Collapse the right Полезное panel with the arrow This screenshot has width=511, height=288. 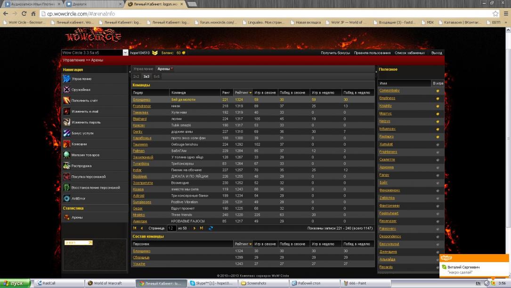pos(376,72)
